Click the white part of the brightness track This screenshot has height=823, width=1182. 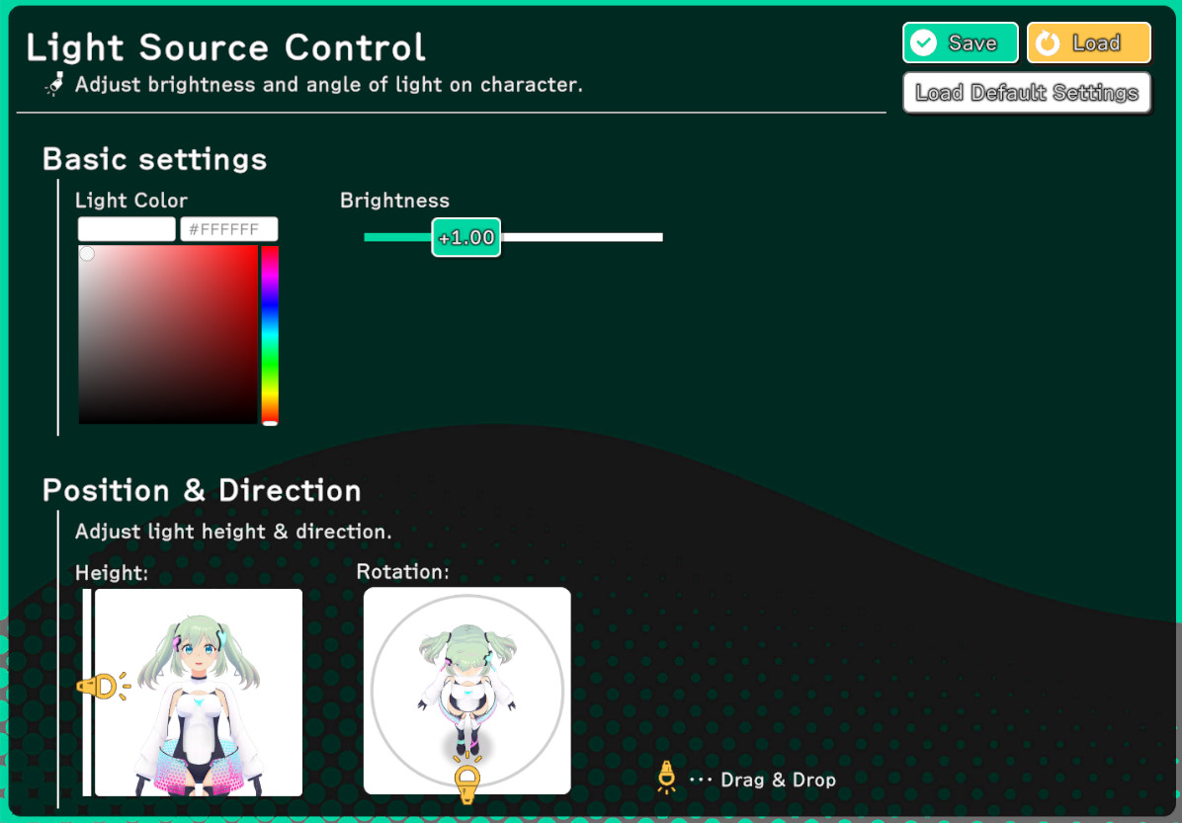581,237
